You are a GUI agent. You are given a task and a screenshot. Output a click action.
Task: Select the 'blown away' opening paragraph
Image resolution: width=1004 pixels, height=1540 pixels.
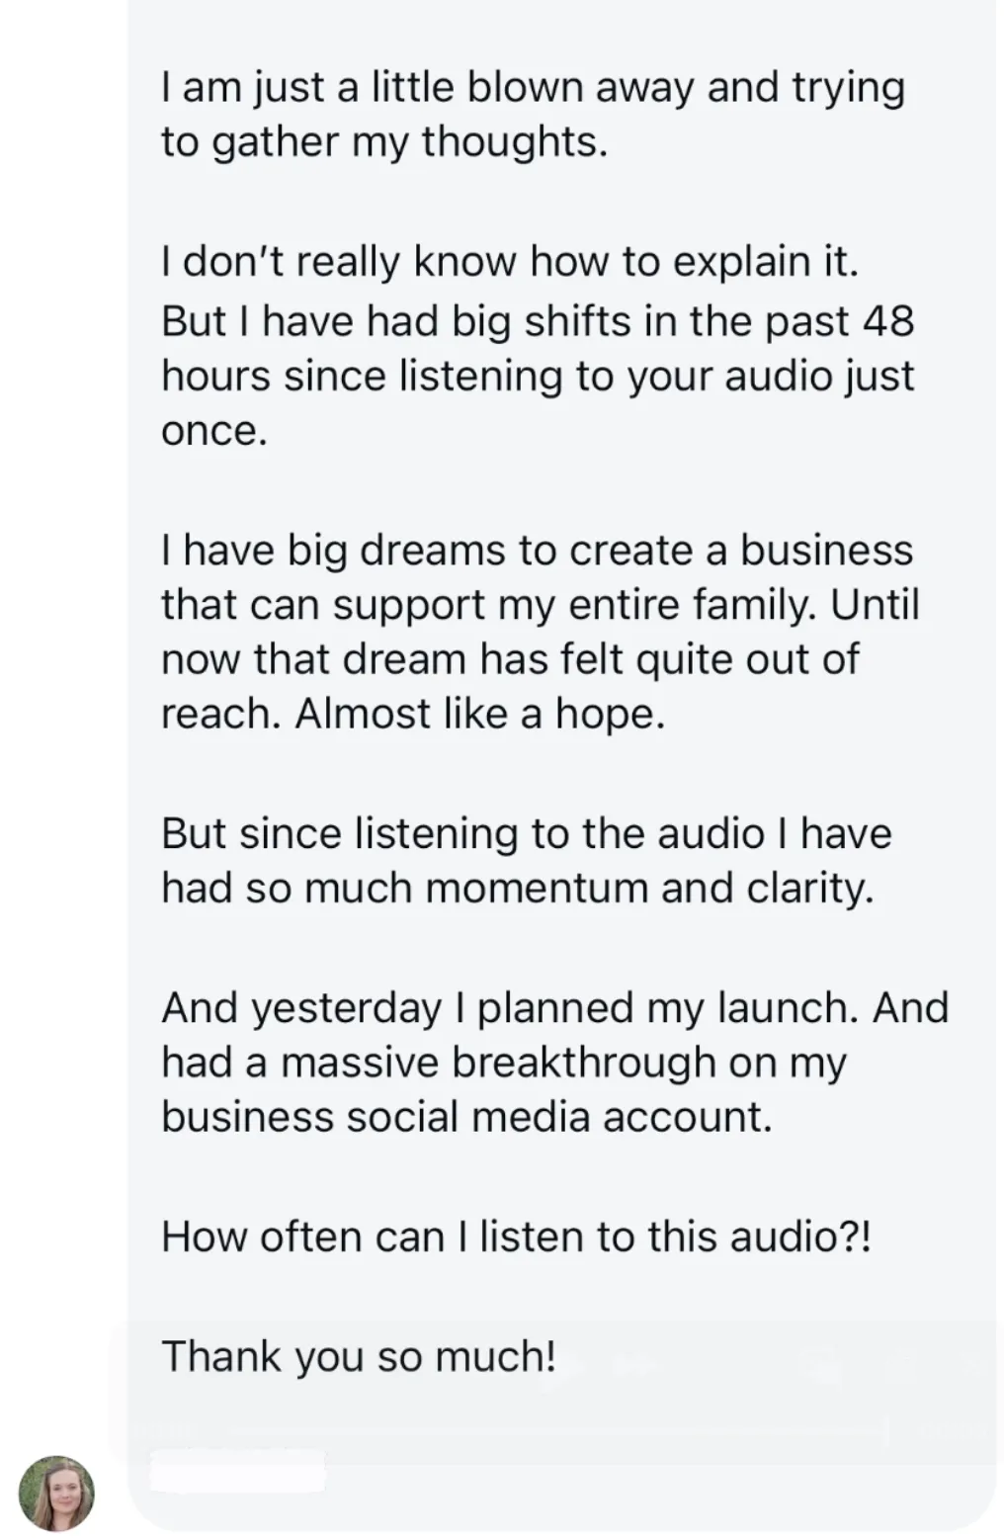pyautogui.click(x=534, y=115)
